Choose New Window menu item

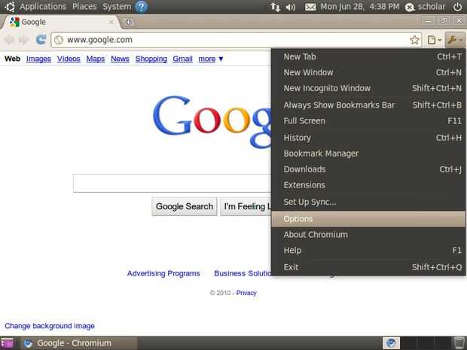tap(368, 72)
